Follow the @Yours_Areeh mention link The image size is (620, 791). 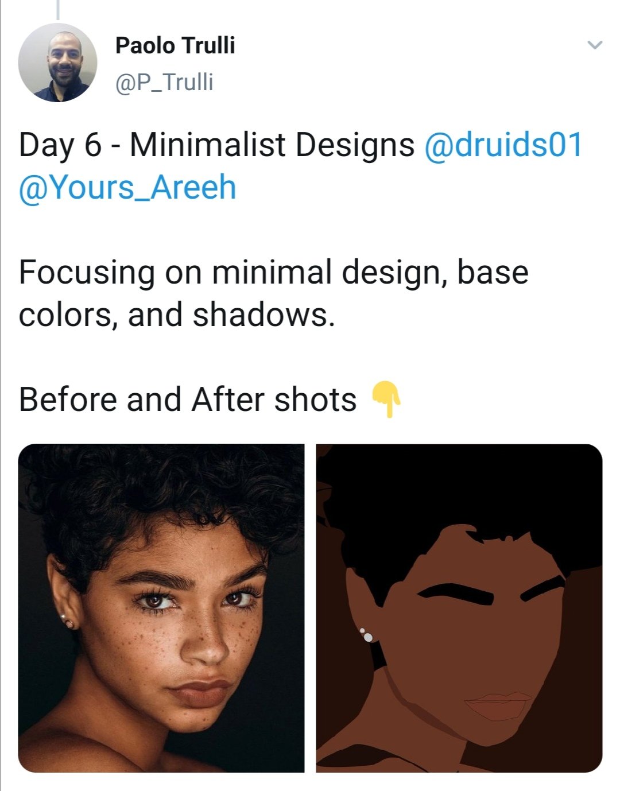click(127, 188)
